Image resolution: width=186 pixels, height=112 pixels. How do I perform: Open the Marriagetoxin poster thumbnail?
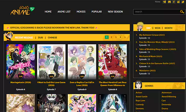[21, 62]
